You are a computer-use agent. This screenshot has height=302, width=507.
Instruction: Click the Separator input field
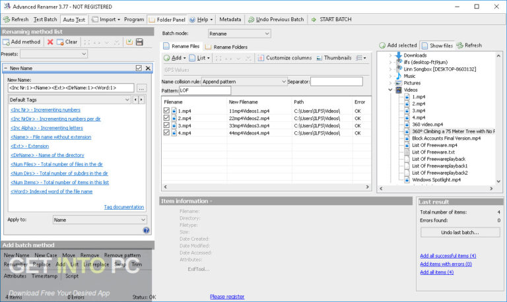coord(337,82)
